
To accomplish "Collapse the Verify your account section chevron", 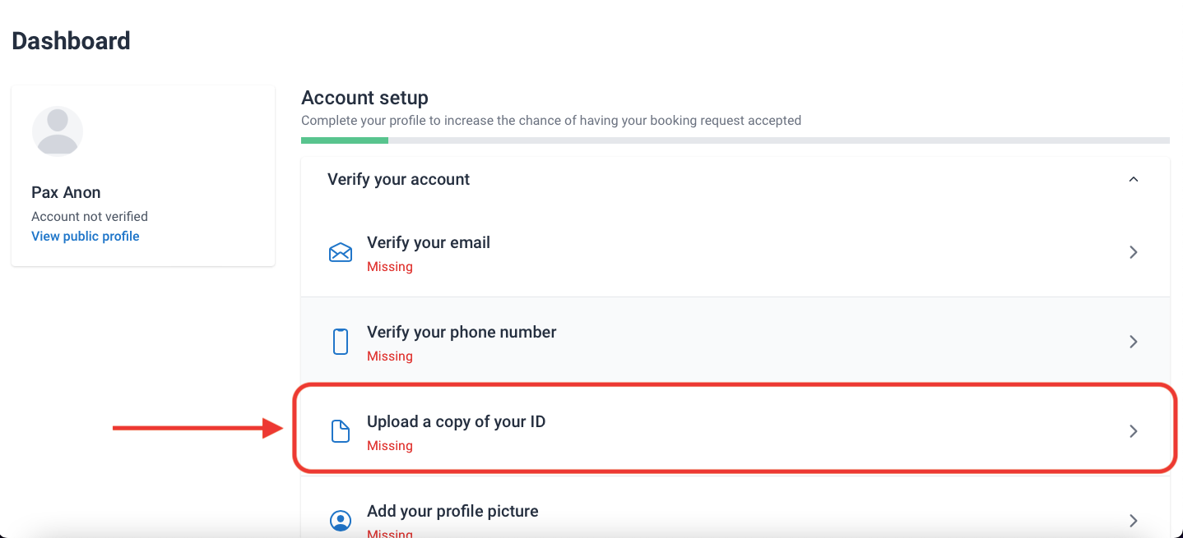I will tap(1134, 179).
